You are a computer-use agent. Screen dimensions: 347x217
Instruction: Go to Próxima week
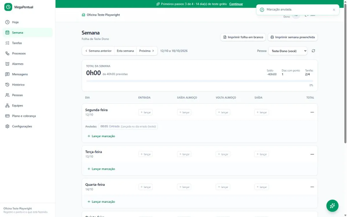point(147,51)
